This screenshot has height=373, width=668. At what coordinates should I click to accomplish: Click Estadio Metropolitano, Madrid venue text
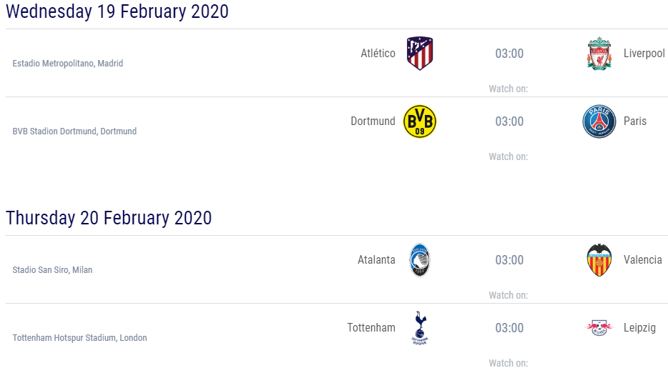pyautogui.click(x=68, y=64)
